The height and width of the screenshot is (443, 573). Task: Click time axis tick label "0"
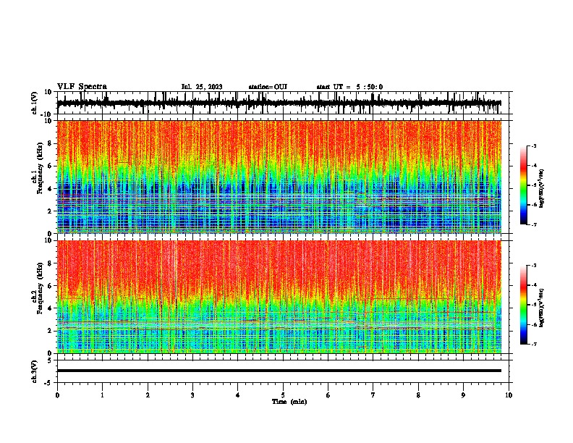pos(57,395)
